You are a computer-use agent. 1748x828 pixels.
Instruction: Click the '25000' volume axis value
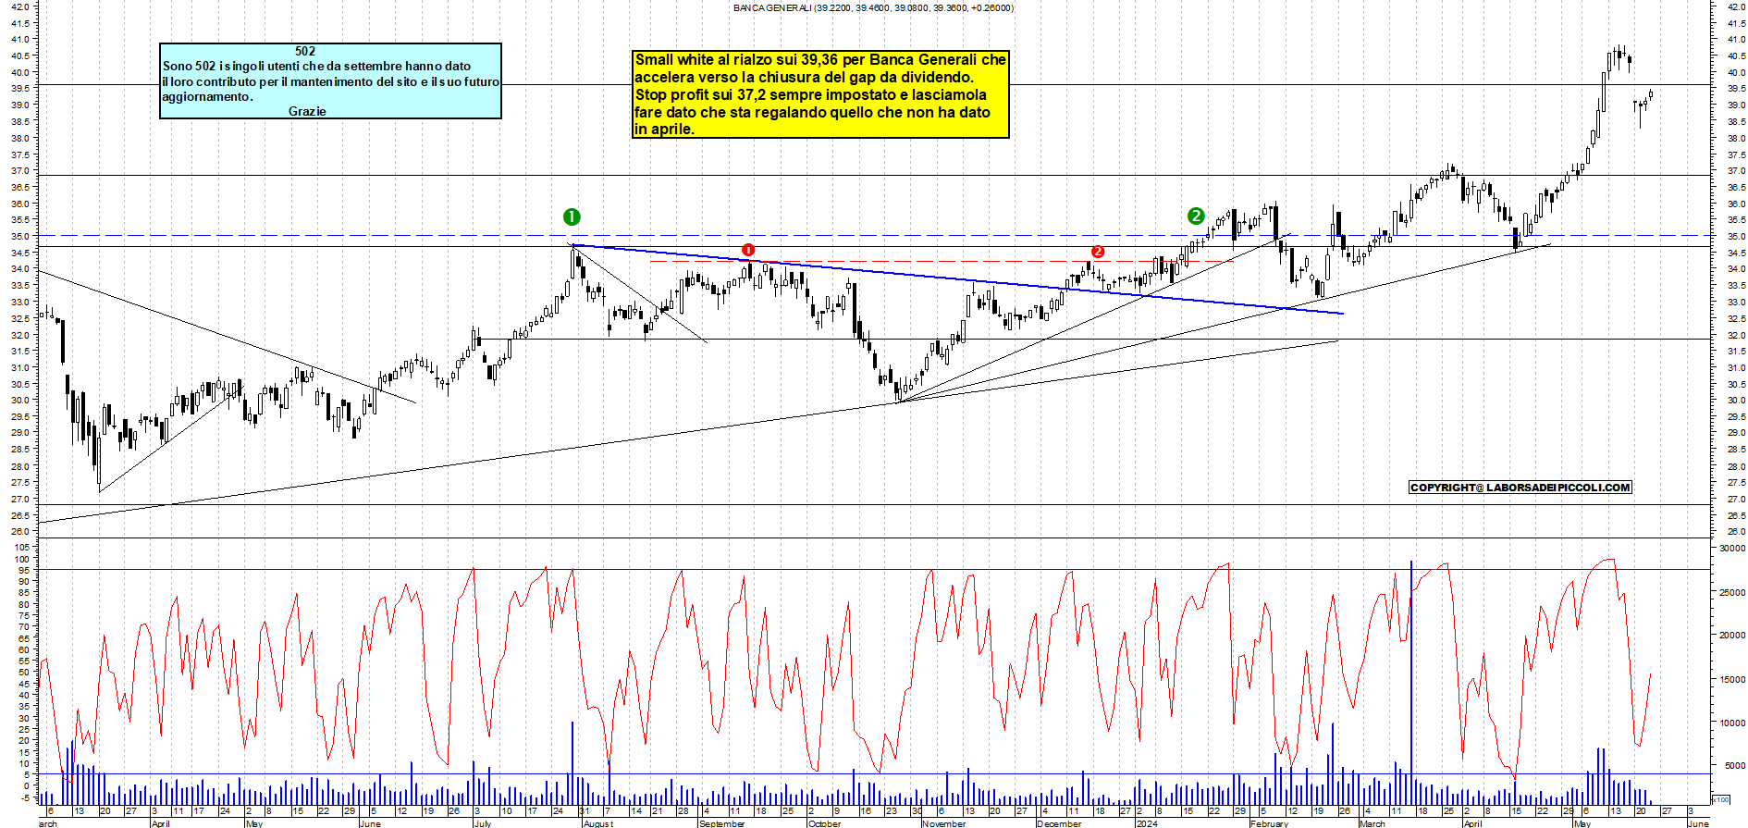pyautogui.click(x=1732, y=592)
